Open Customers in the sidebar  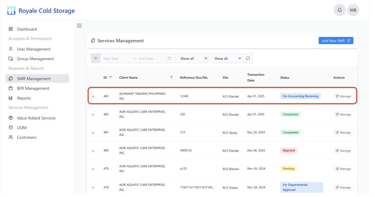click(37, 137)
